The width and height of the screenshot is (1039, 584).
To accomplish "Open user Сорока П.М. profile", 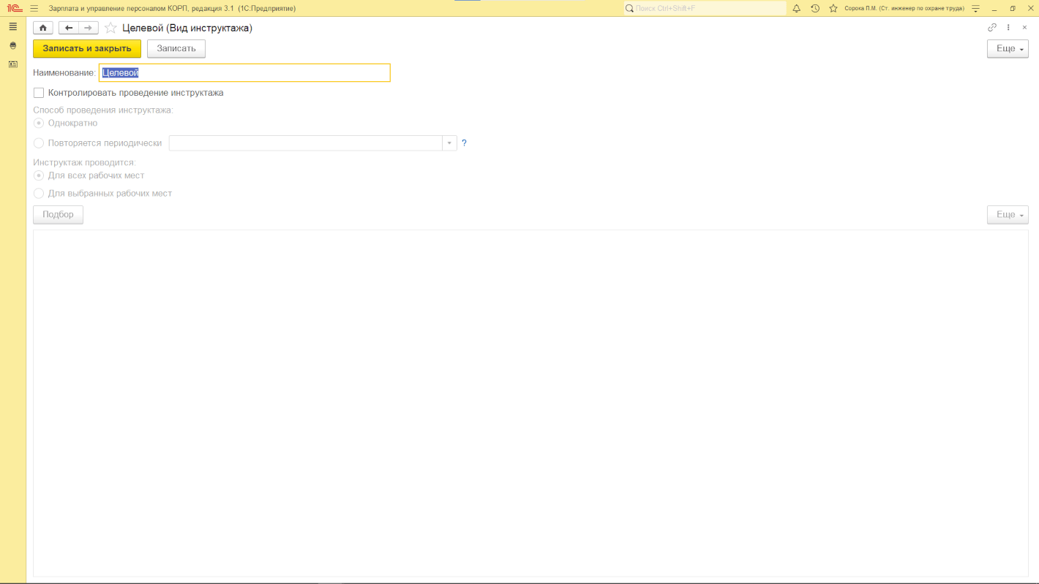I will pyautogui.click(x=904, y=8).
